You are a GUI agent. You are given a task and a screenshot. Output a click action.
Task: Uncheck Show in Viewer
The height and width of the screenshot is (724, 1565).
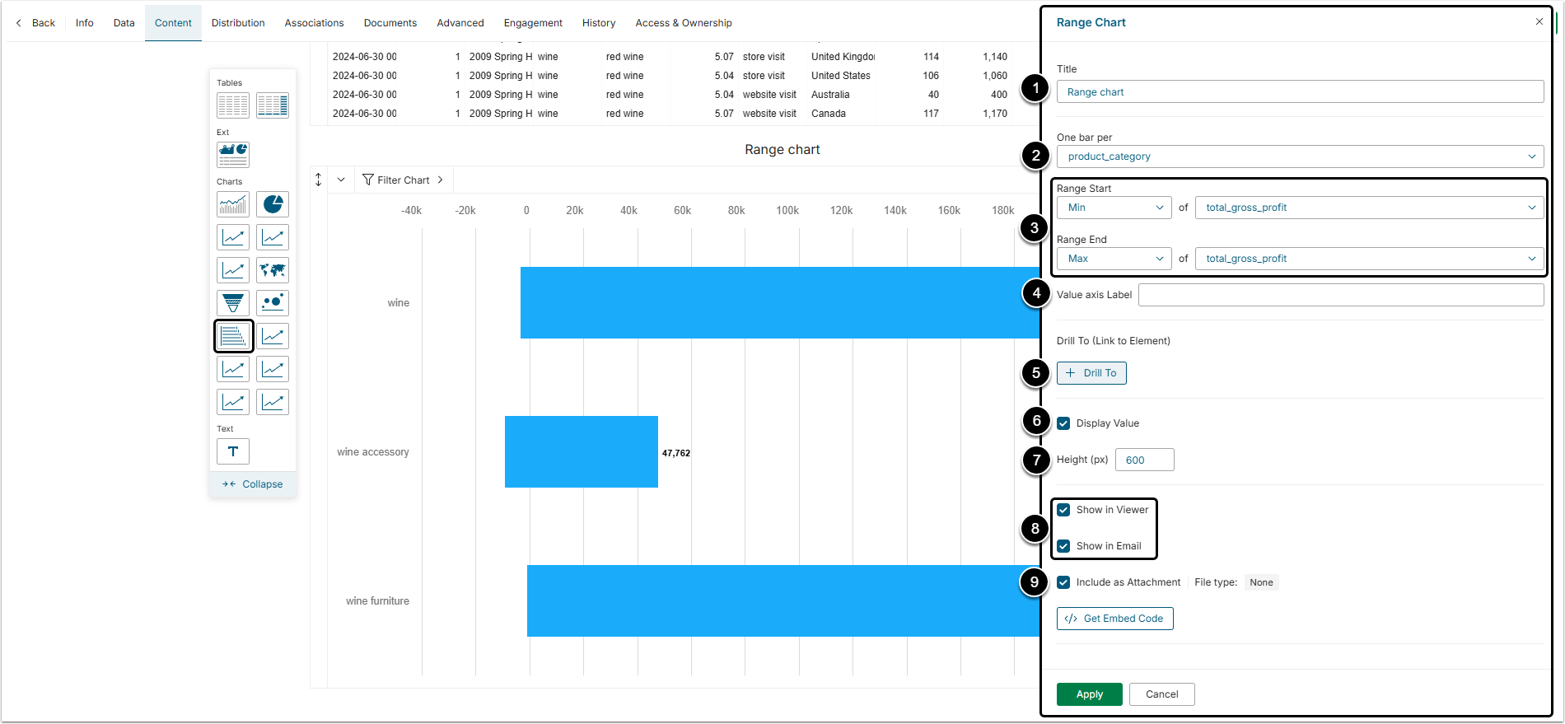[1063, 510]
